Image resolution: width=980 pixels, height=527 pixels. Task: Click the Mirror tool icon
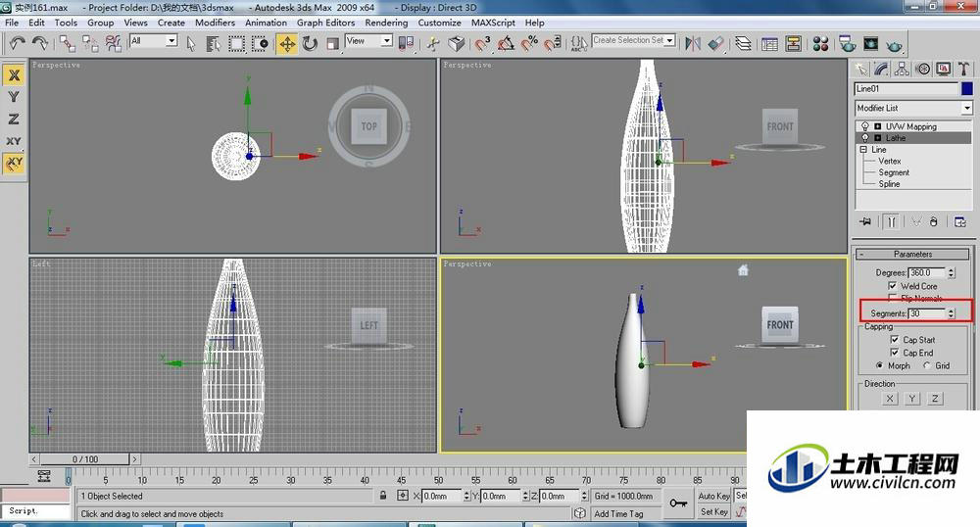click(693, 44)
